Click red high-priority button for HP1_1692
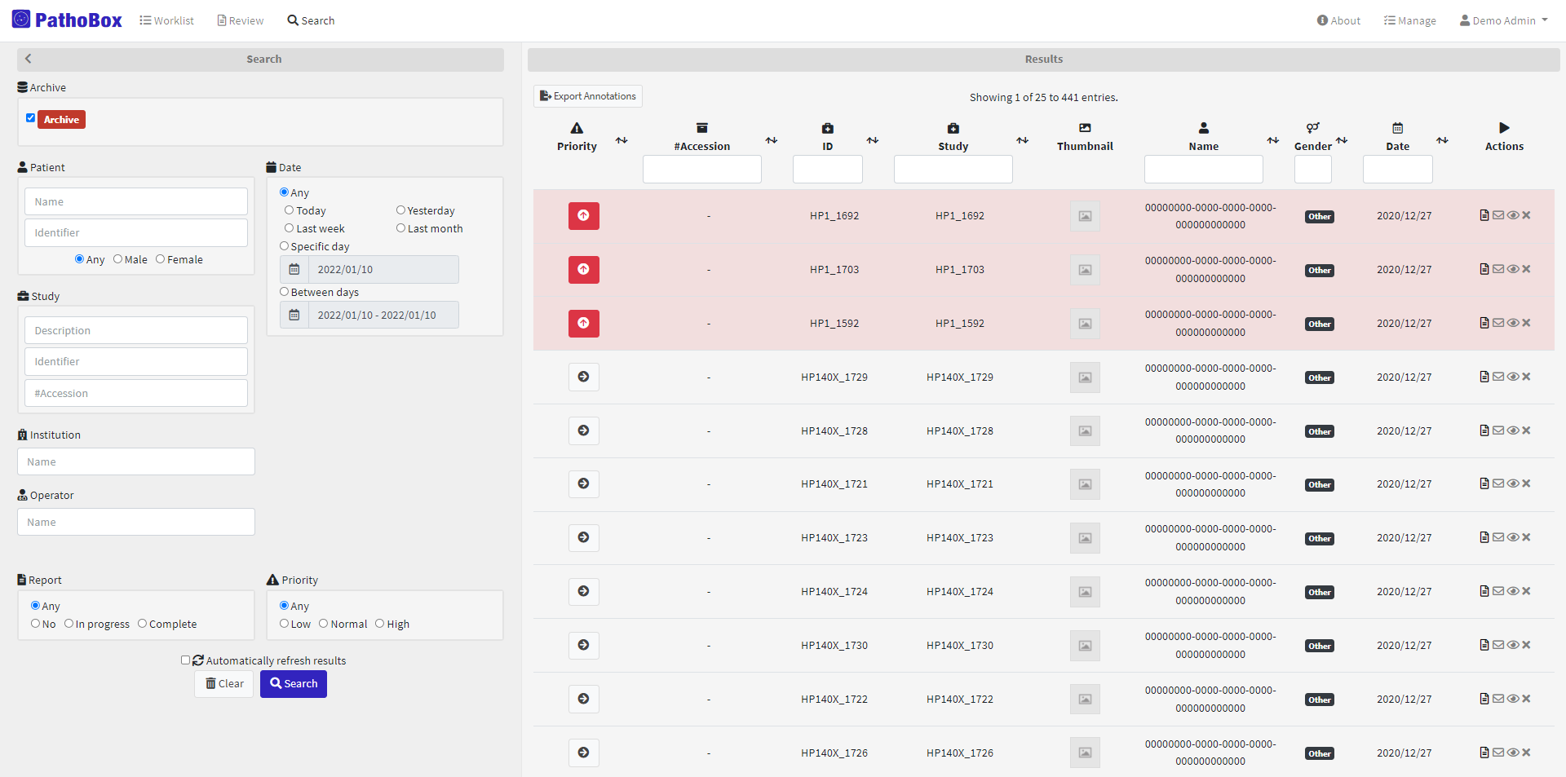The width and height of the screenshot is (1566, 777). [583, 216]
